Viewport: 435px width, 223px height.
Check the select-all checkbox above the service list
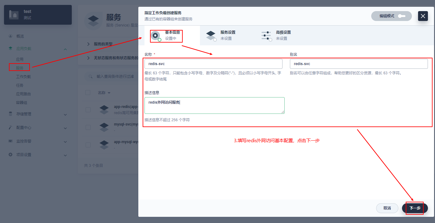tap(88, 92)
